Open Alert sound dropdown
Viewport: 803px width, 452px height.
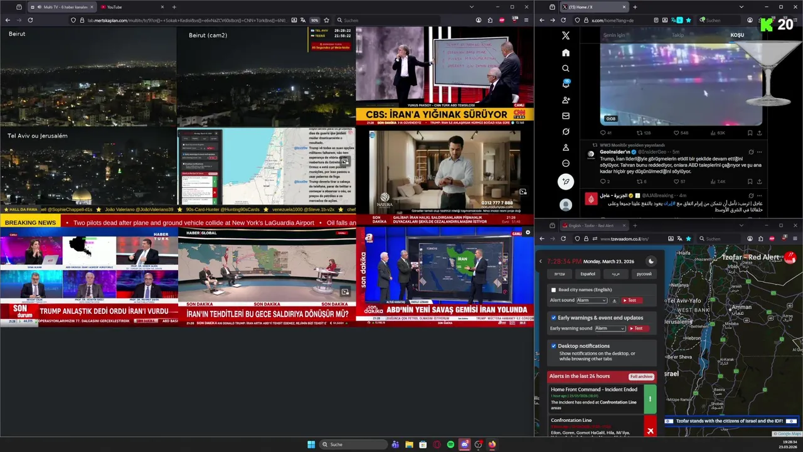(x=592, y=301)
